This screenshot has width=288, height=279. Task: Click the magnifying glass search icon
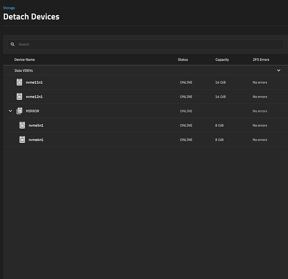click(x=12, y=44)
